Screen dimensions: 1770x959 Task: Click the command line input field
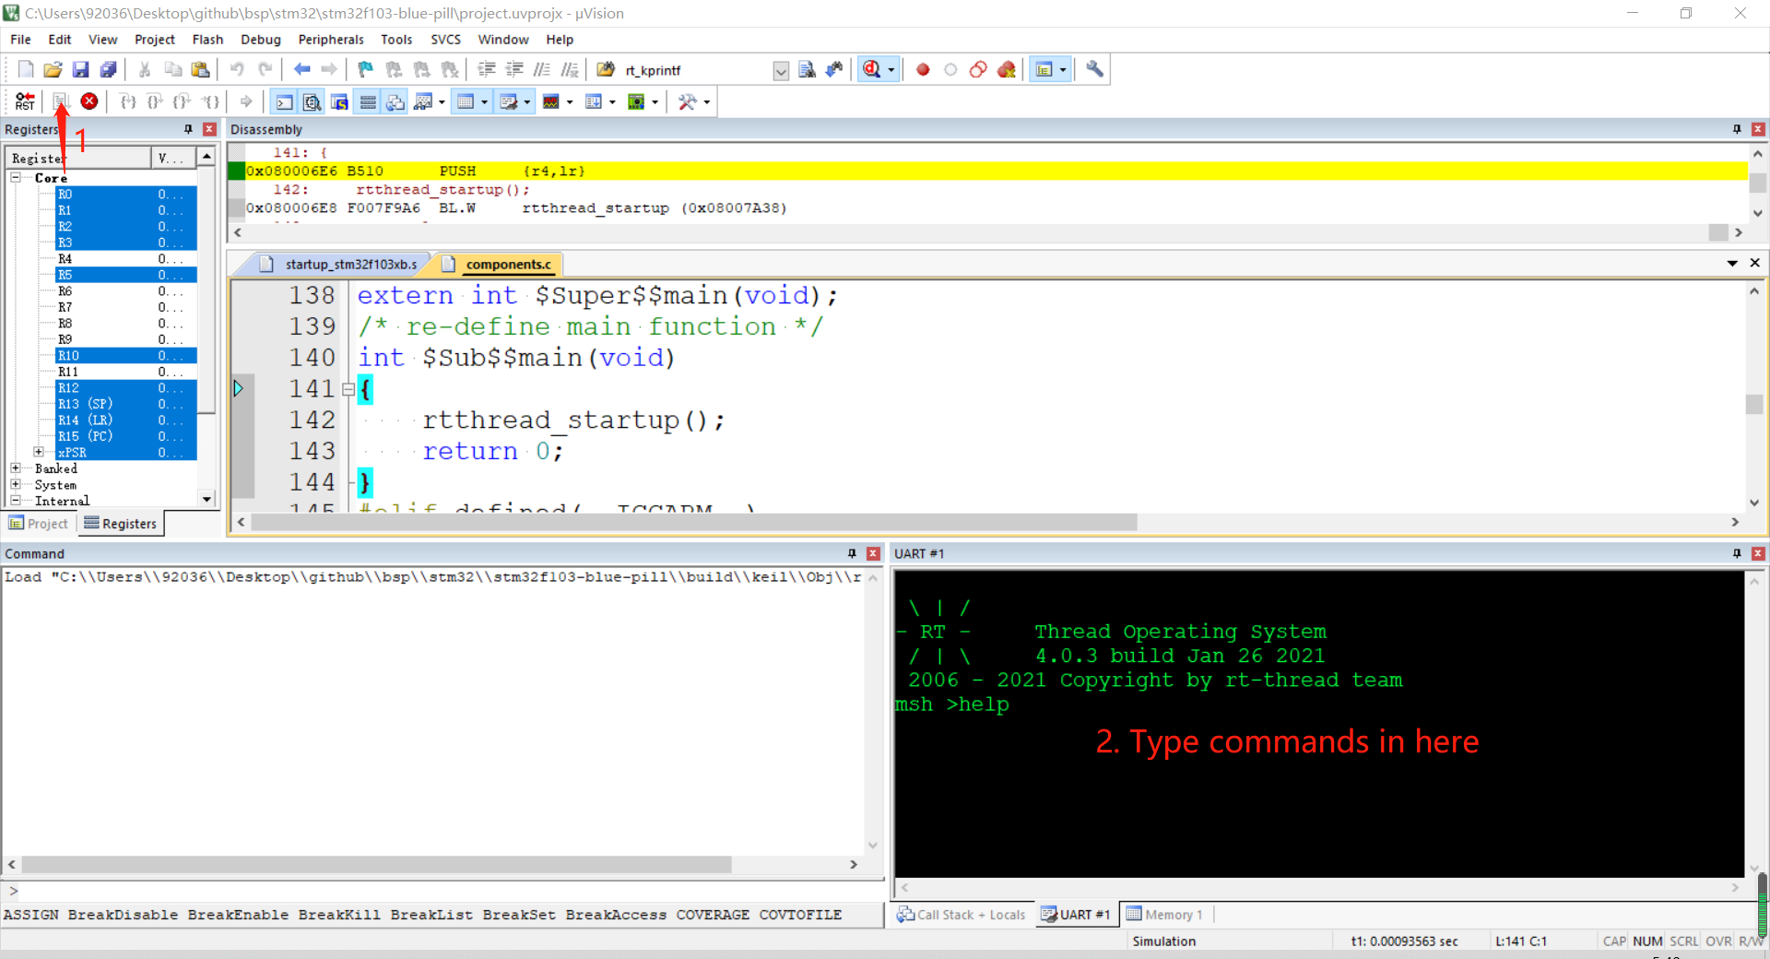point(442,891)
